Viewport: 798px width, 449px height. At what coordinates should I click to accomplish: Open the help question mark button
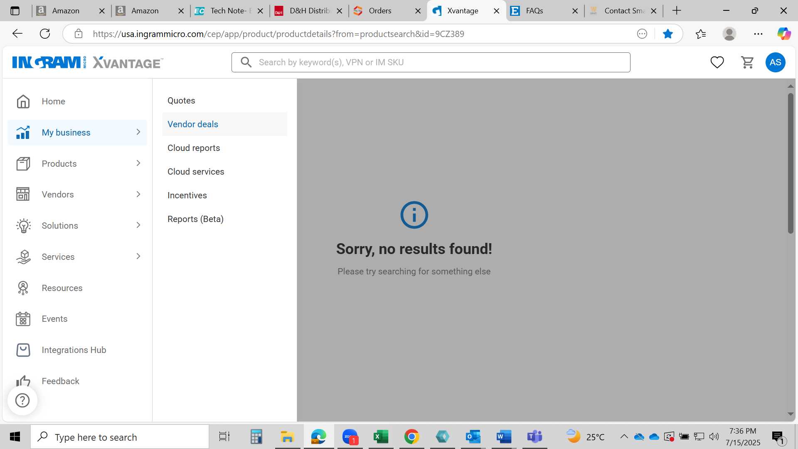pyautogui.click(x=22, y=400)
